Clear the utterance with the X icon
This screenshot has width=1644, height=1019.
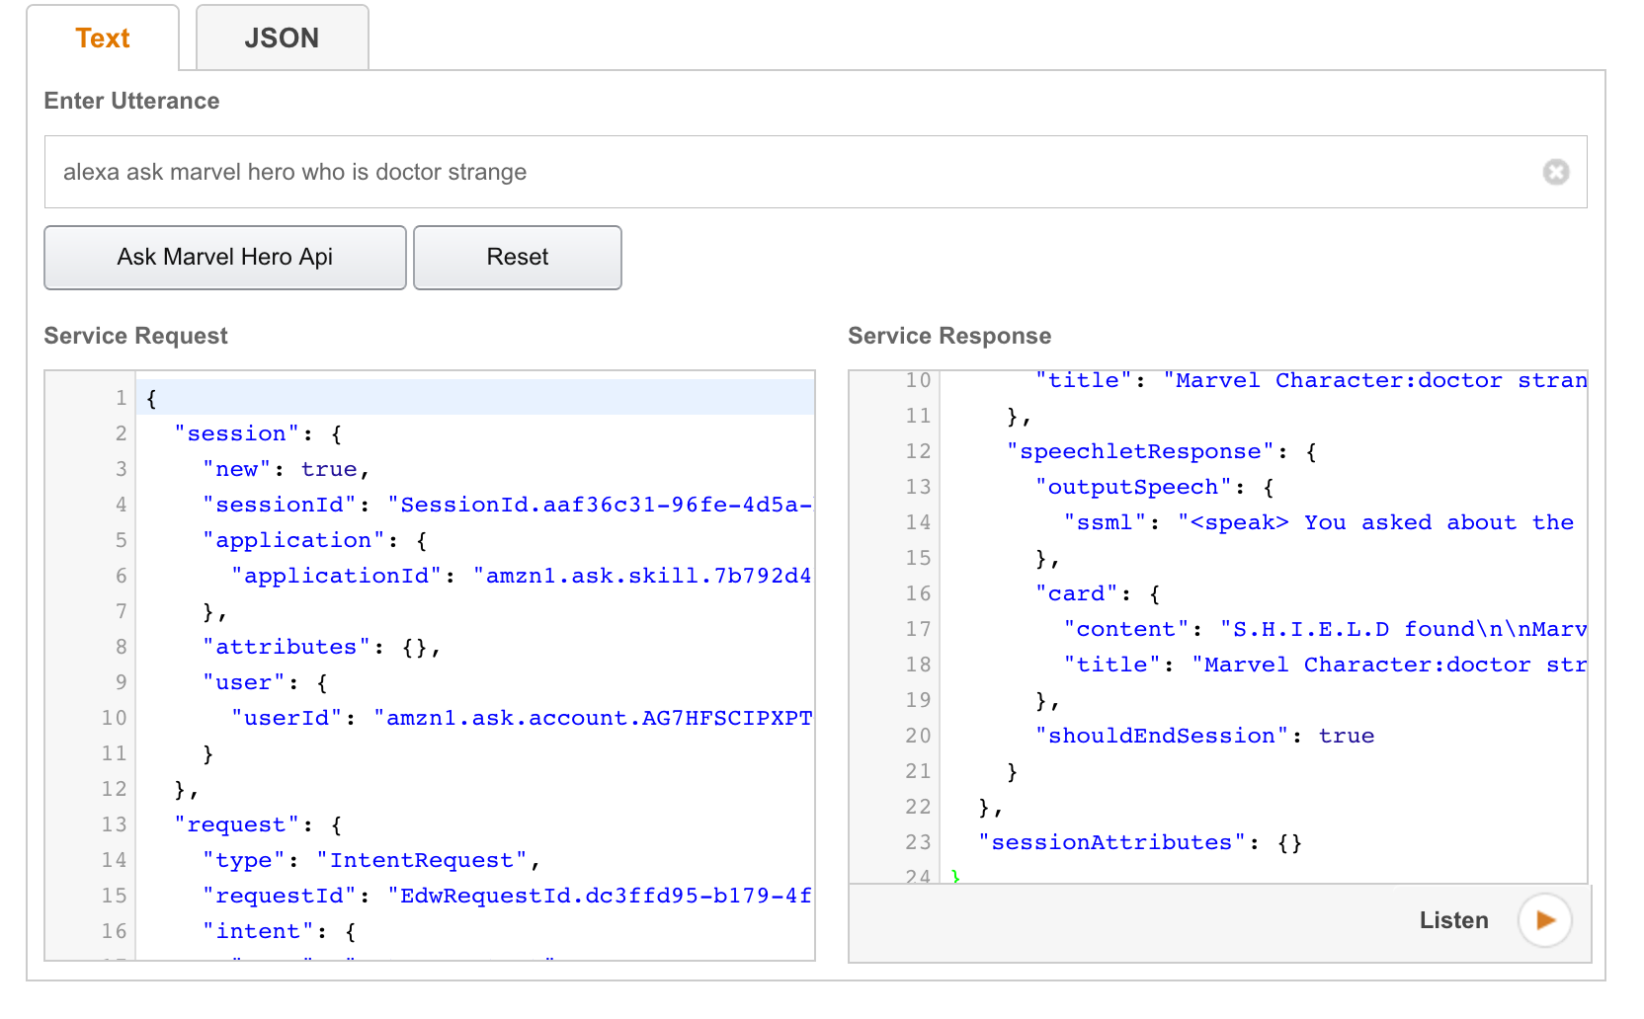coord(1555,172)
